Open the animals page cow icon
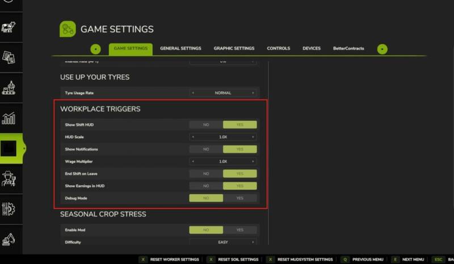The width and height of the screenshot is (454, 264). coord(9,28)
